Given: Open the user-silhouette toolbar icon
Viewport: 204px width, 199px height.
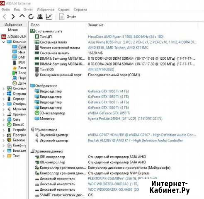Looking at the screenshot, I should 40,17.
